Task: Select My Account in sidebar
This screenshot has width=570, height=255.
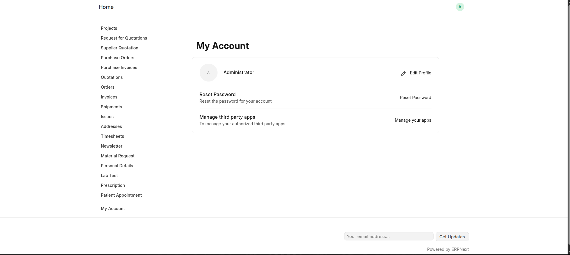Action: (x=113, y=209)
